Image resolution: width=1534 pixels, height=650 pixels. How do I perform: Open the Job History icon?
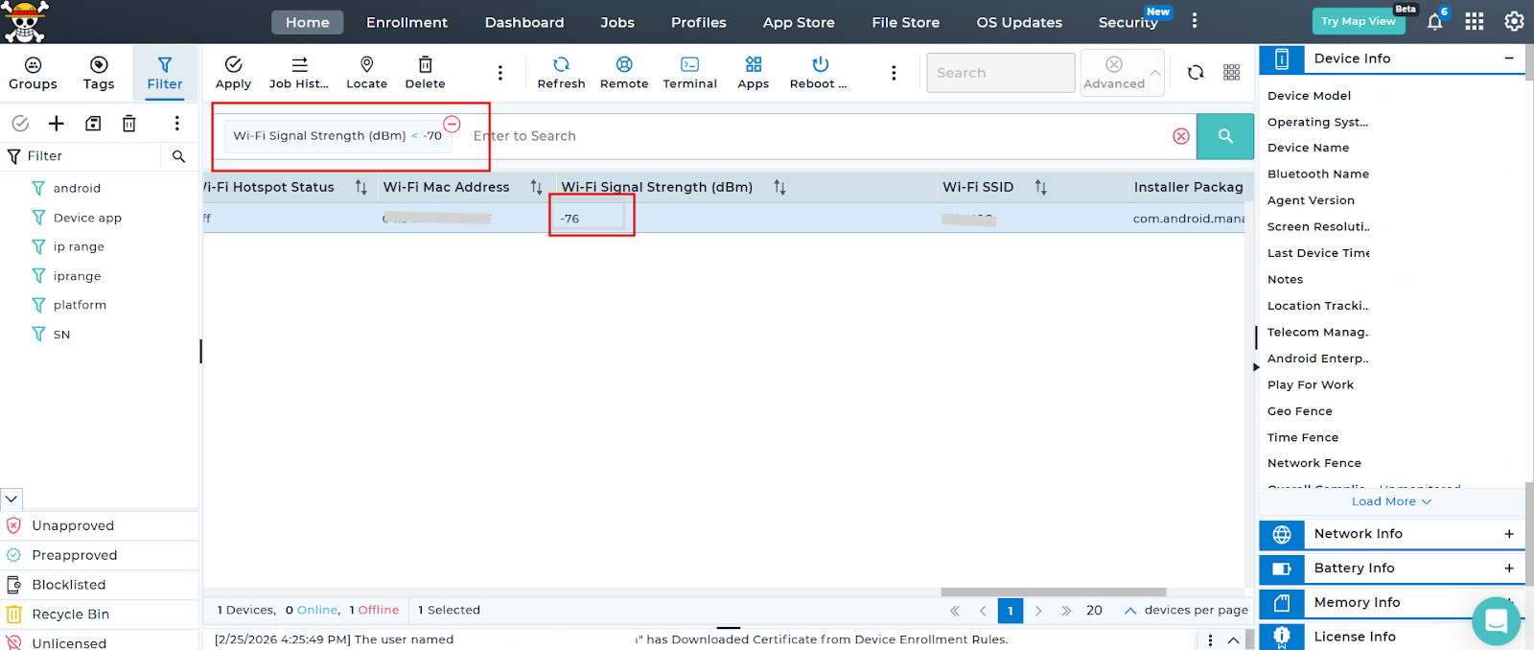point(299,64)
